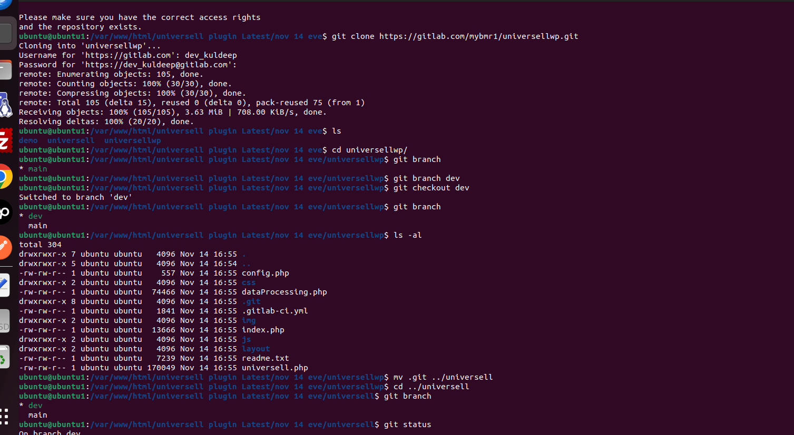Launch Google Chrome from the dock

point(5,176)
